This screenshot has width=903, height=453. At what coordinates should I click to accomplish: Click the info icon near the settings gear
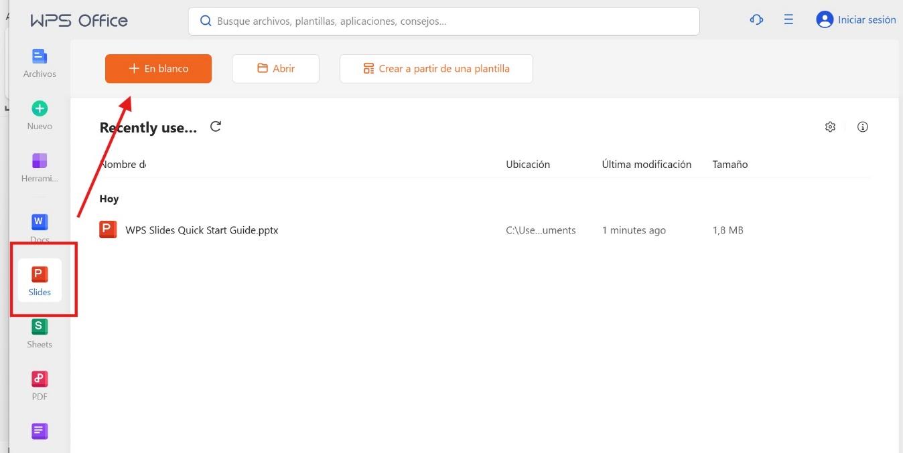[863, 126]
